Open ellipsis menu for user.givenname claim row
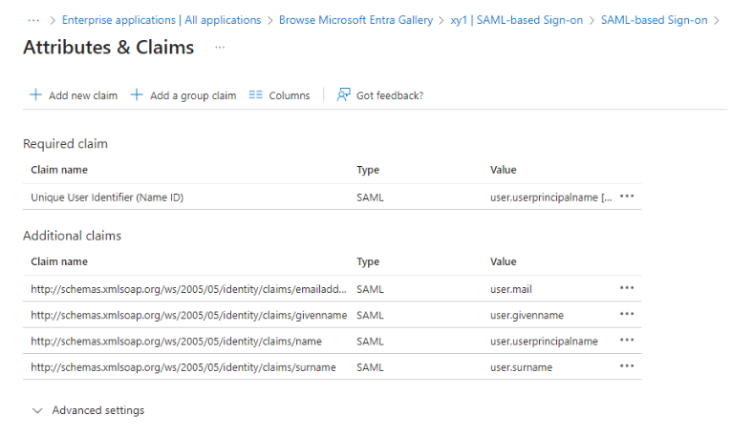The width and height of the screenshot is (732, 436). 627,315
